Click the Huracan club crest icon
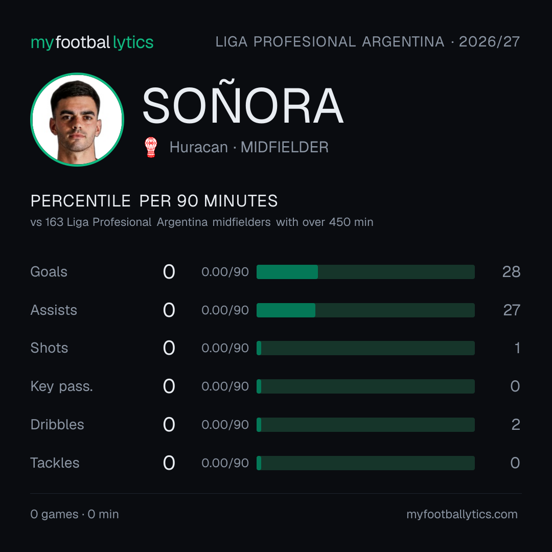Screen dimensions: 552x552 click(x=151, y=147)
